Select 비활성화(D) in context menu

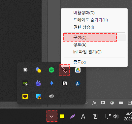pyautogui.click(x=94, y=13)
